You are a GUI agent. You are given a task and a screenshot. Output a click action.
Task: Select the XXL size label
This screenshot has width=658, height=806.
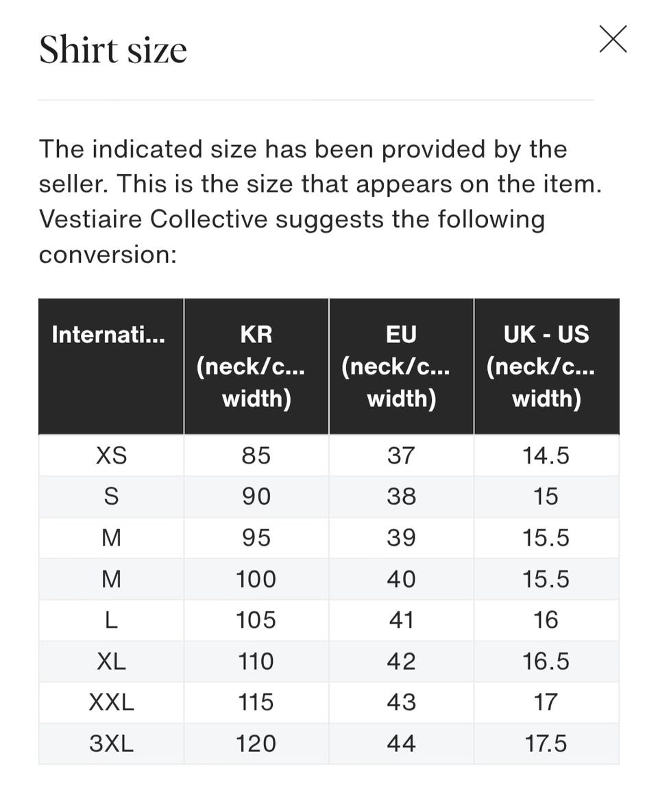[111, 702]
